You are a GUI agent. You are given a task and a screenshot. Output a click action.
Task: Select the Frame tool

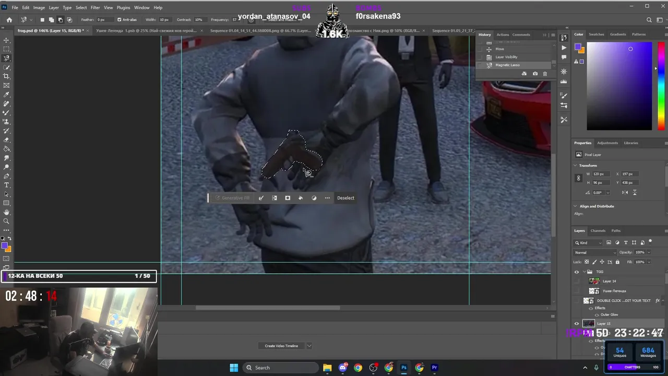(x=6, y=85)
